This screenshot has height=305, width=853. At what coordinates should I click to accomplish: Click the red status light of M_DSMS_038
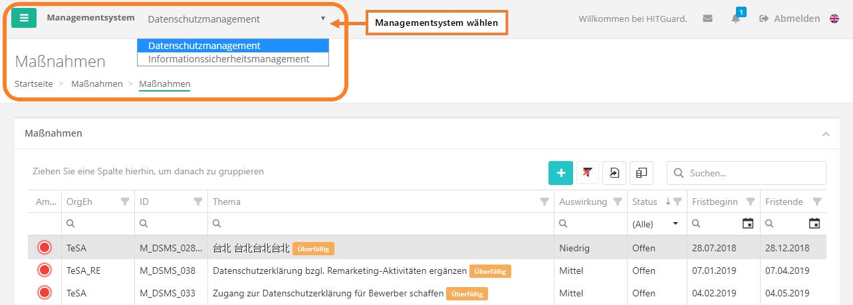(x=45, y=271)
